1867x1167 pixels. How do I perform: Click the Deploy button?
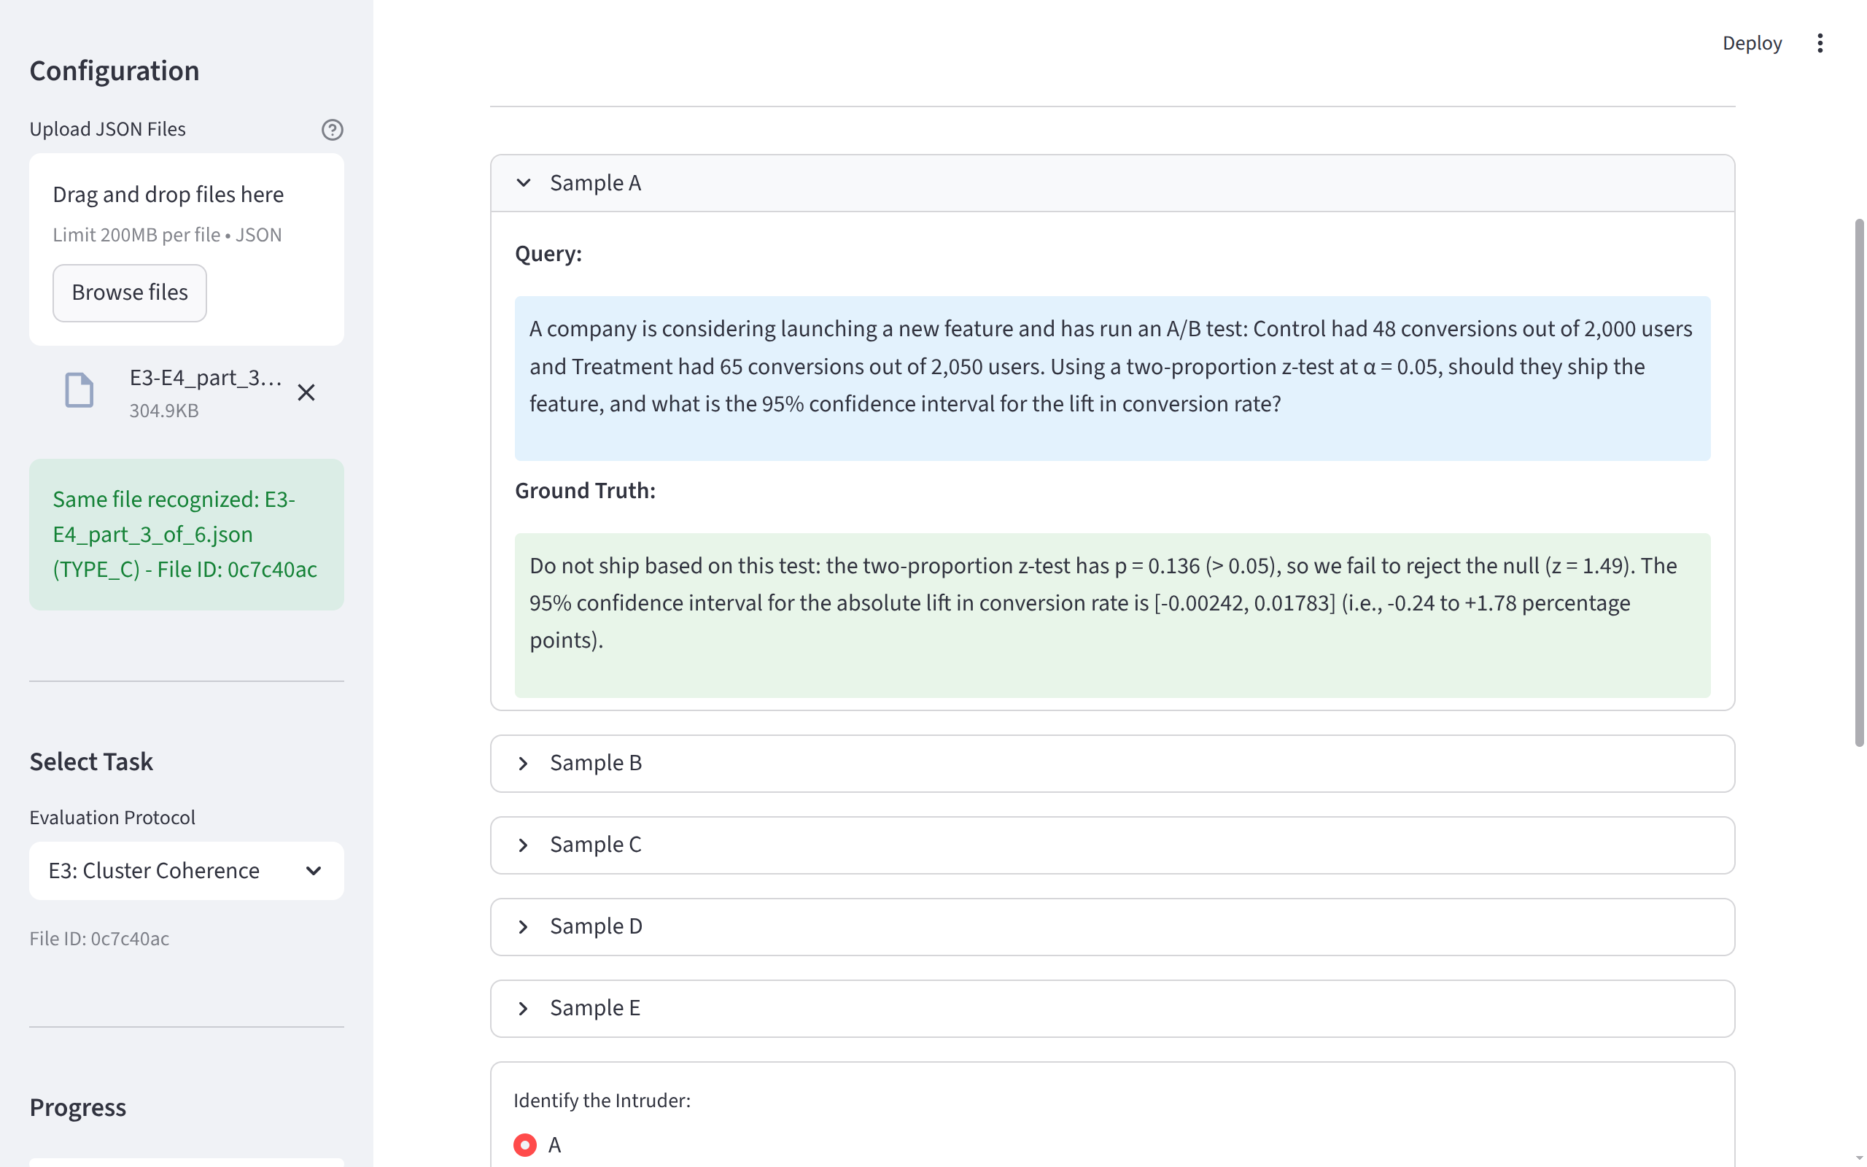(1751, 43)
